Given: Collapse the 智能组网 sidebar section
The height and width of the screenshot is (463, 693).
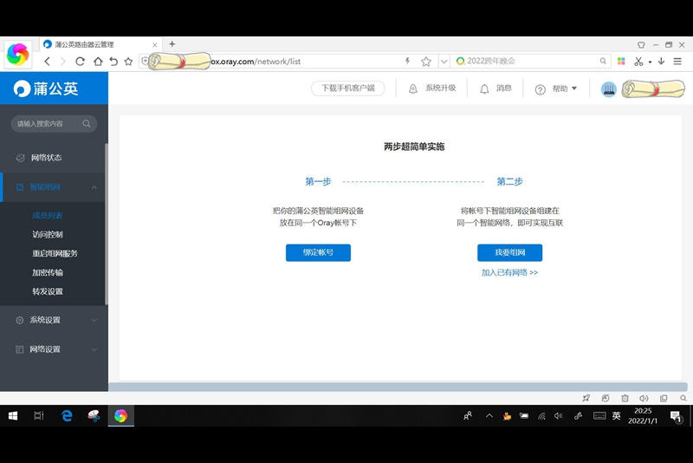Looking at the screenshot, I should pyautogui.click(x=94, y=187).
